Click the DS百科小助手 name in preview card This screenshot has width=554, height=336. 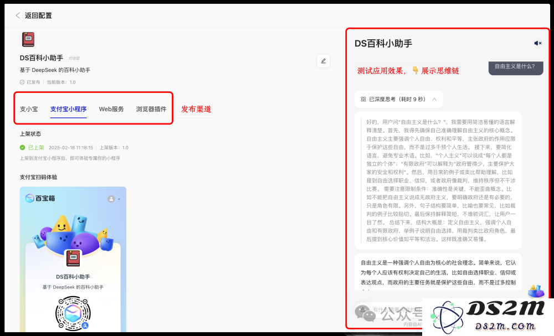tap(73, 277)
